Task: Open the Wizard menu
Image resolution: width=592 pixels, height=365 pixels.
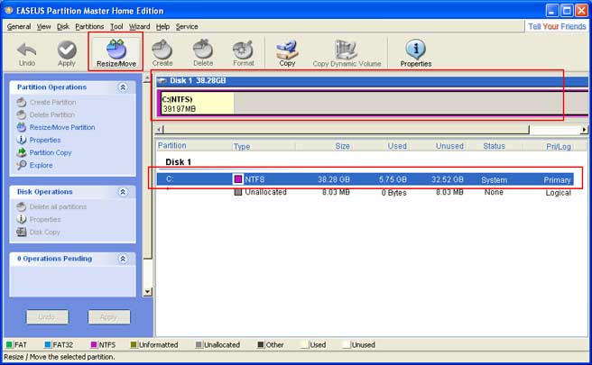Action: (x=139, y=26)
